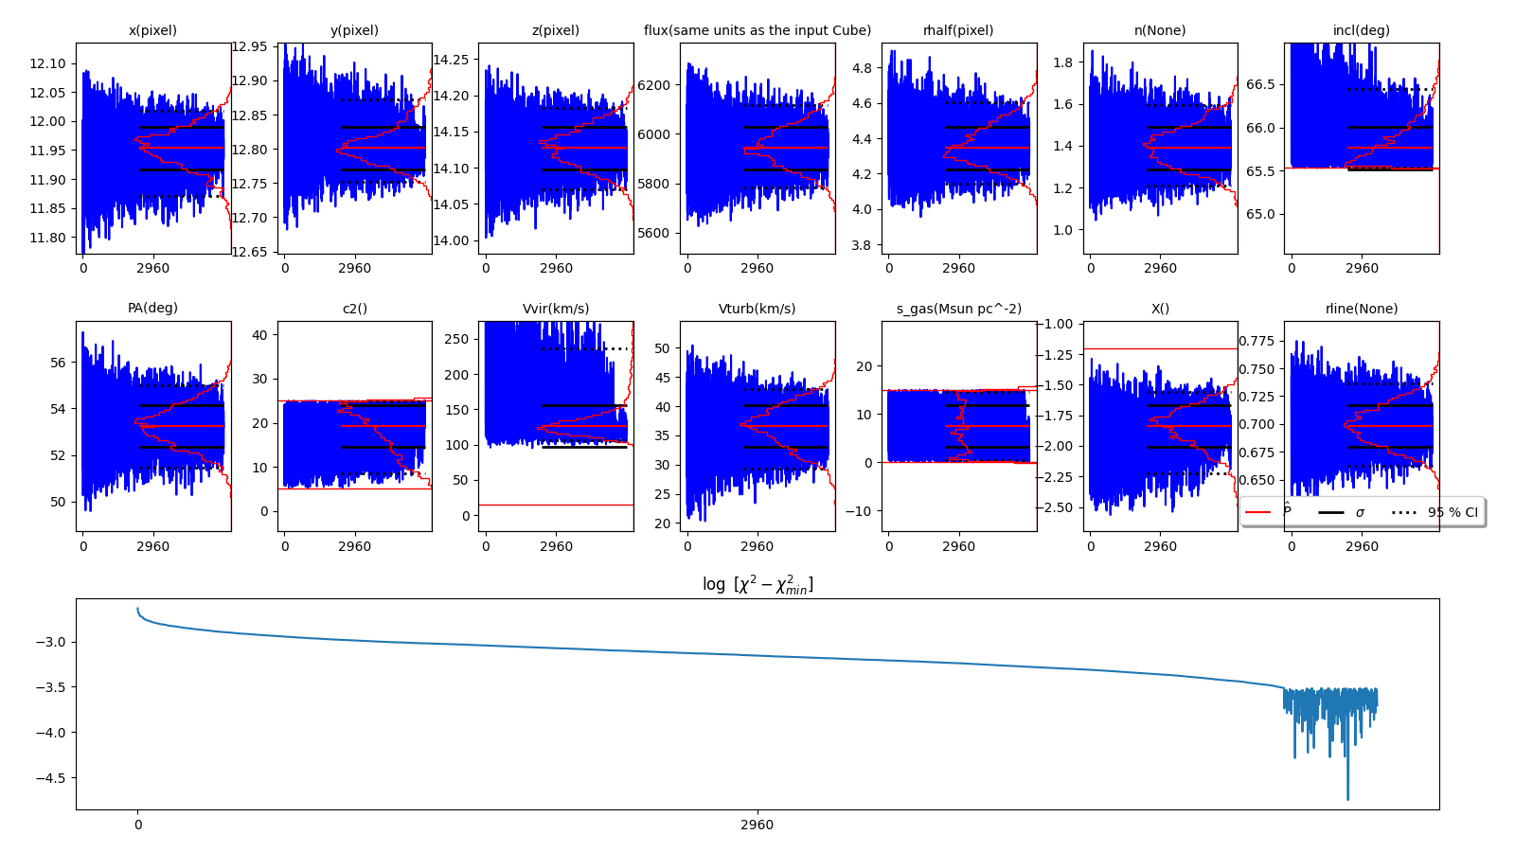Click the red line legend sample
Viewport: 1515px width, 852px height.
tap(1258, 512)
